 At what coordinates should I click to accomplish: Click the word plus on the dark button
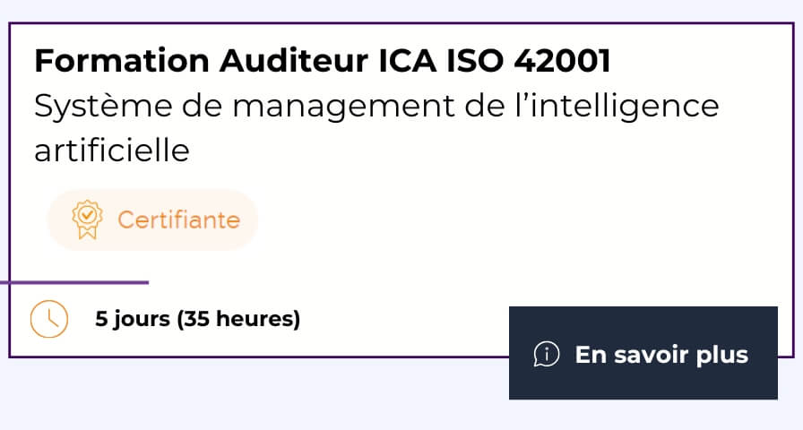pos(721,355)
